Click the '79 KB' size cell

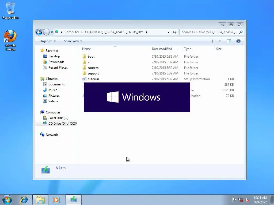click(x=230, y=96)
